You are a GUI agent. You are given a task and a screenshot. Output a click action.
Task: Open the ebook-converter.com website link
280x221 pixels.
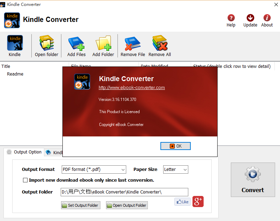point(131,88)
